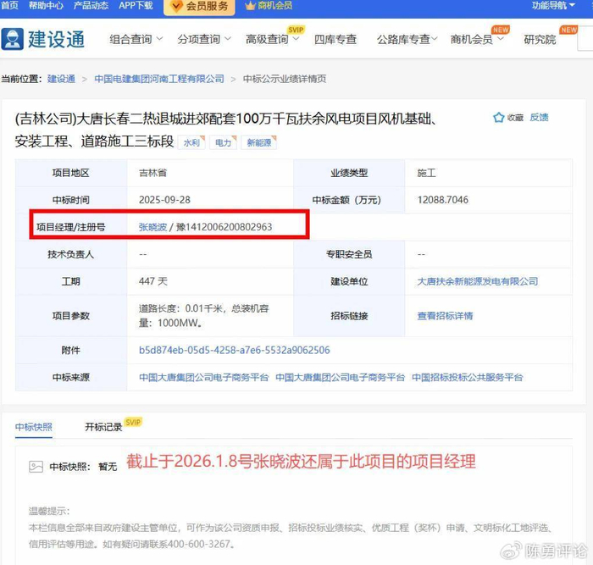The height and width of the screenshot is (565, 593).
Task: Open the 研究院 menu item
Action: coord(540,39)
